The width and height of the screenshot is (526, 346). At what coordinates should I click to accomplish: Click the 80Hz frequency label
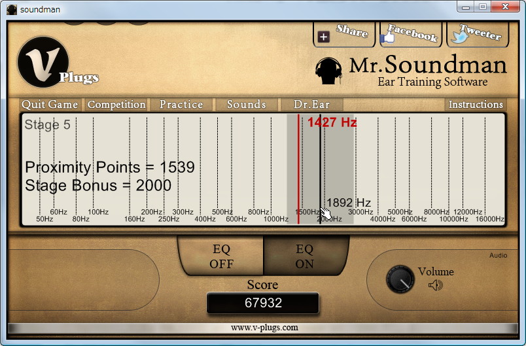pyautogui.click(x=81, y=219)
